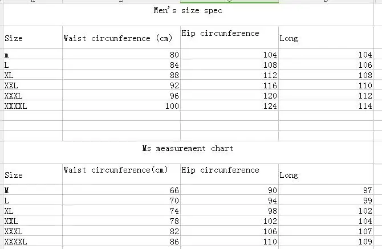
Task: Select Long value 104 in Men's m row
Action: [x=326, y=54]
